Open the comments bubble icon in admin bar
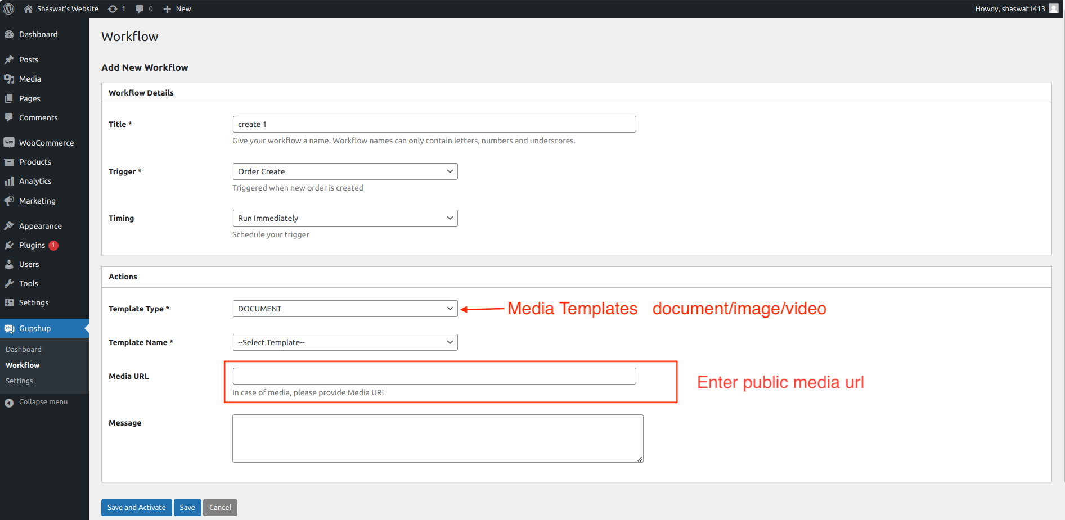The image size is (1065, 520). (140, 9)
